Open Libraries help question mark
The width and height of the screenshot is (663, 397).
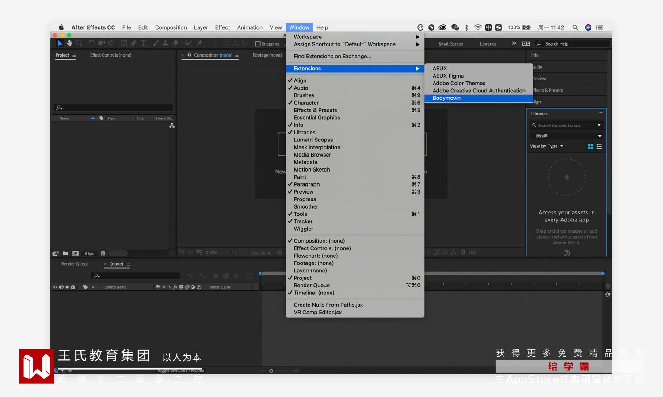coord(567,253)
